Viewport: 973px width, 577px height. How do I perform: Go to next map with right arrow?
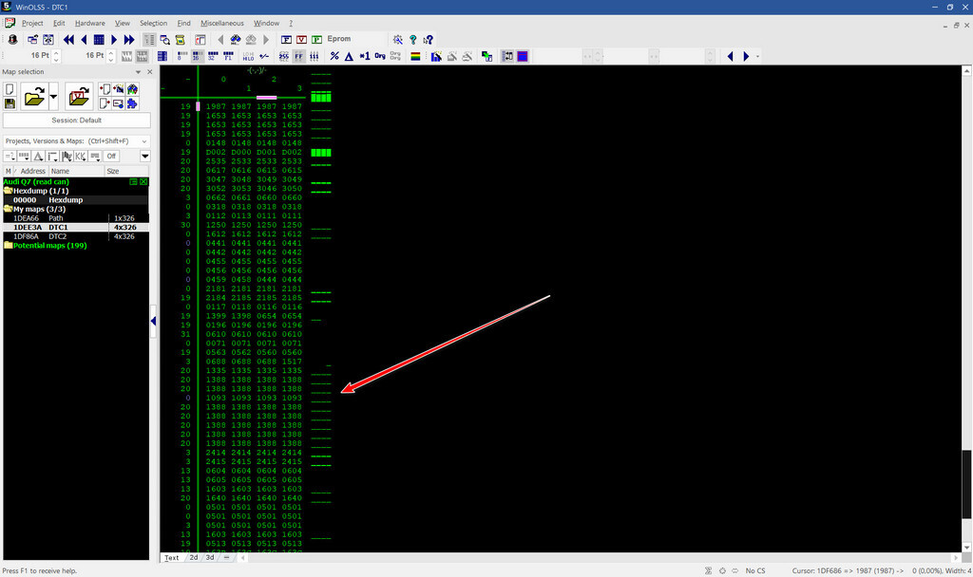point(114,40)
